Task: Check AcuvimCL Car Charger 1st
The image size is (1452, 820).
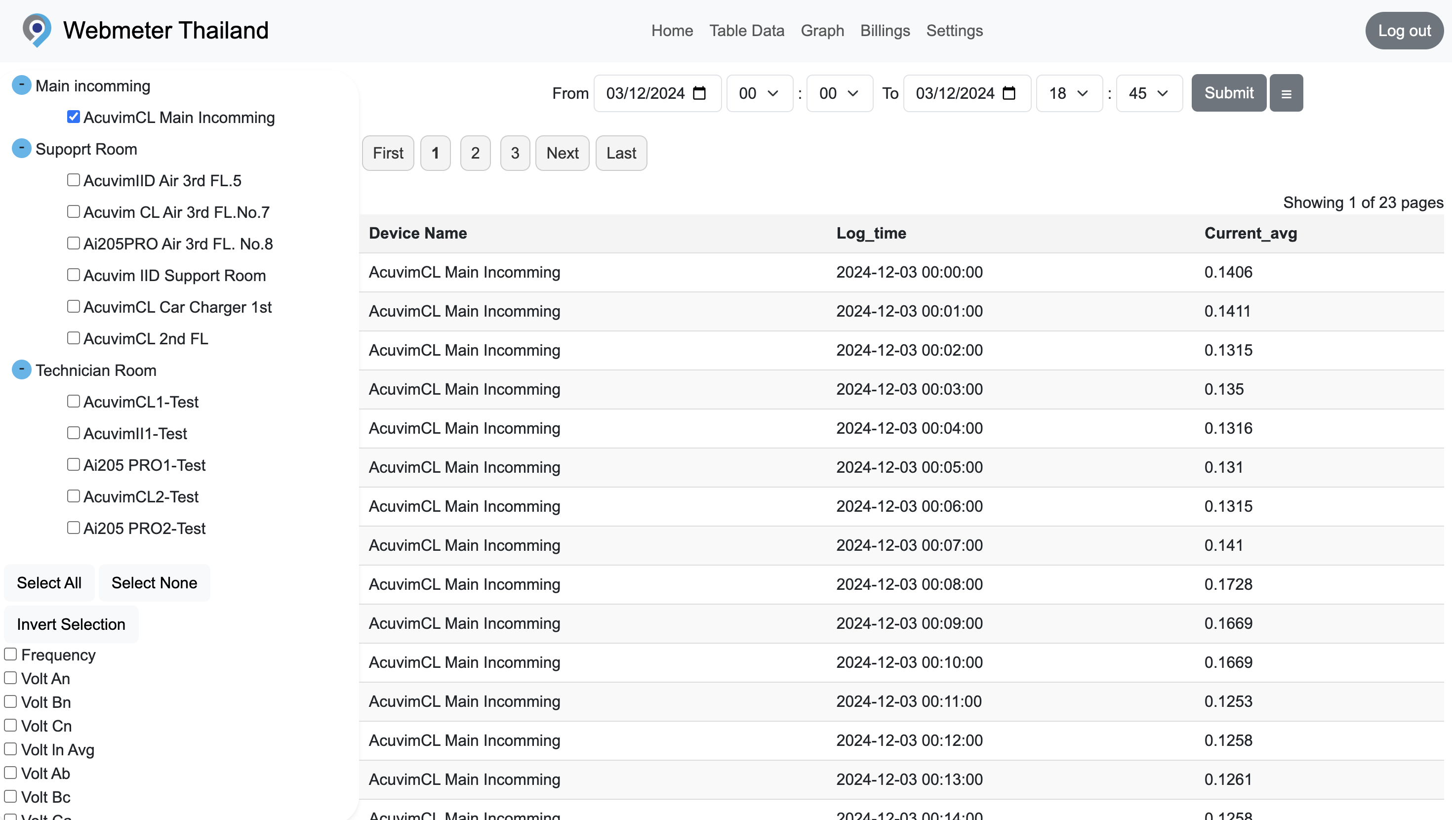Action: tap(73, 306)
